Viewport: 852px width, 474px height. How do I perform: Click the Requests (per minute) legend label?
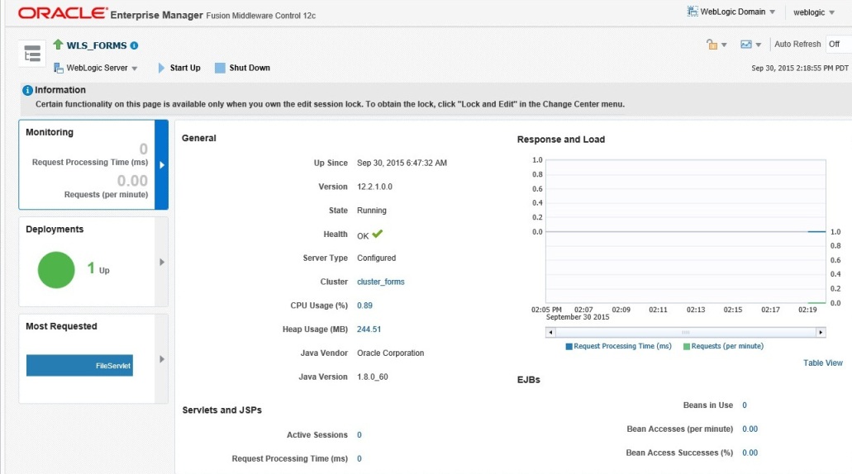coord(727,346)
